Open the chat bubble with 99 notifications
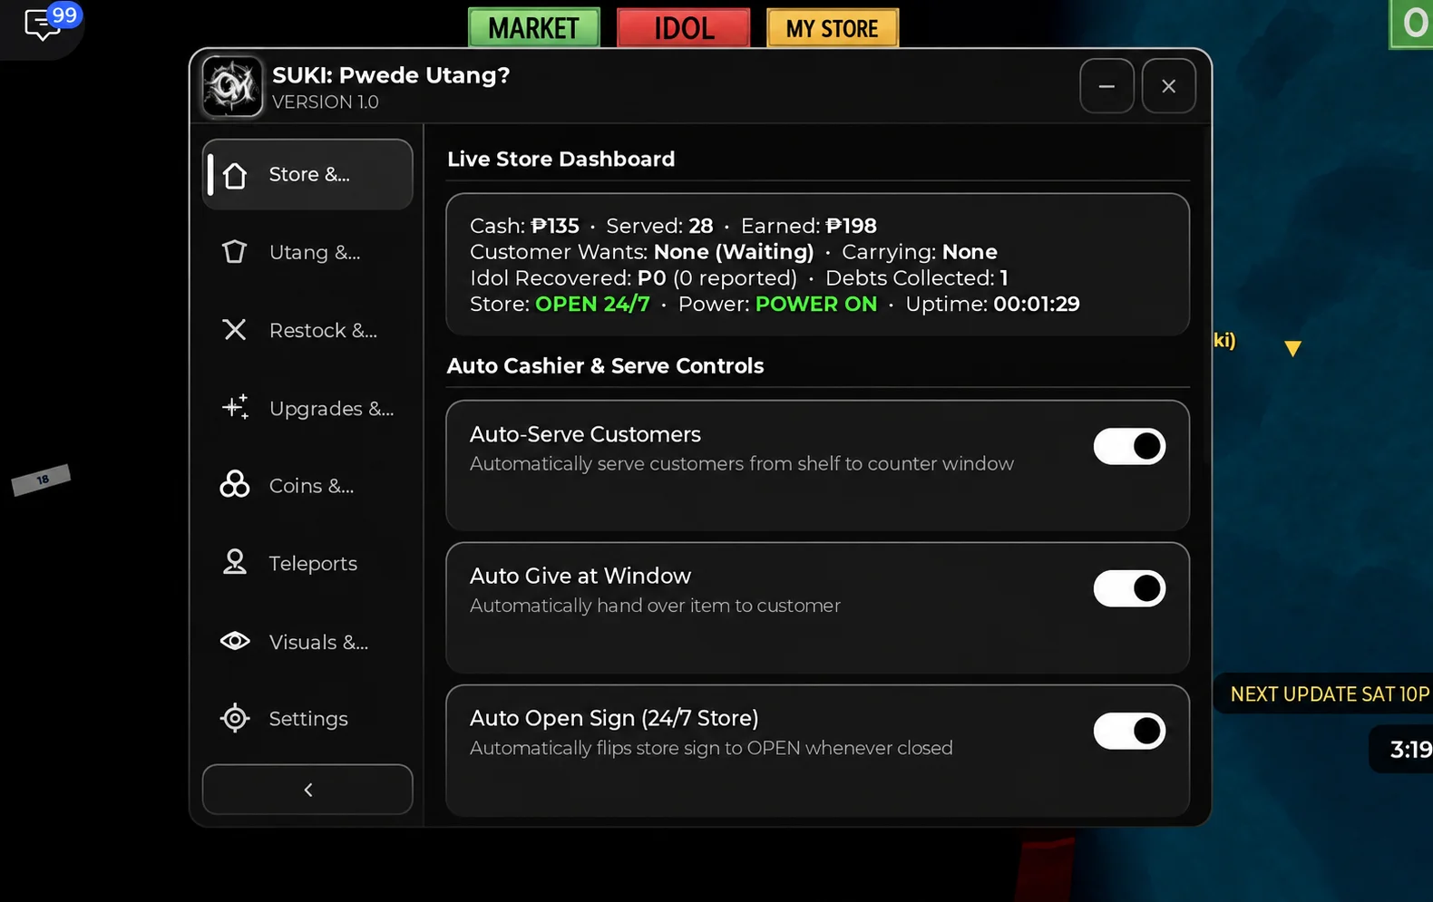This screenshot has height=902, width=1433. 43,25
